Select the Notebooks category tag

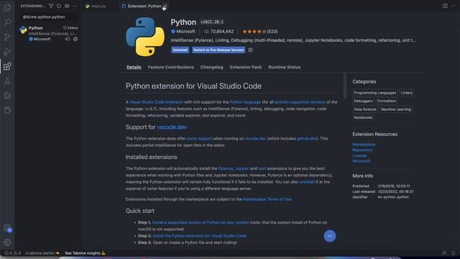click(363, 117)
